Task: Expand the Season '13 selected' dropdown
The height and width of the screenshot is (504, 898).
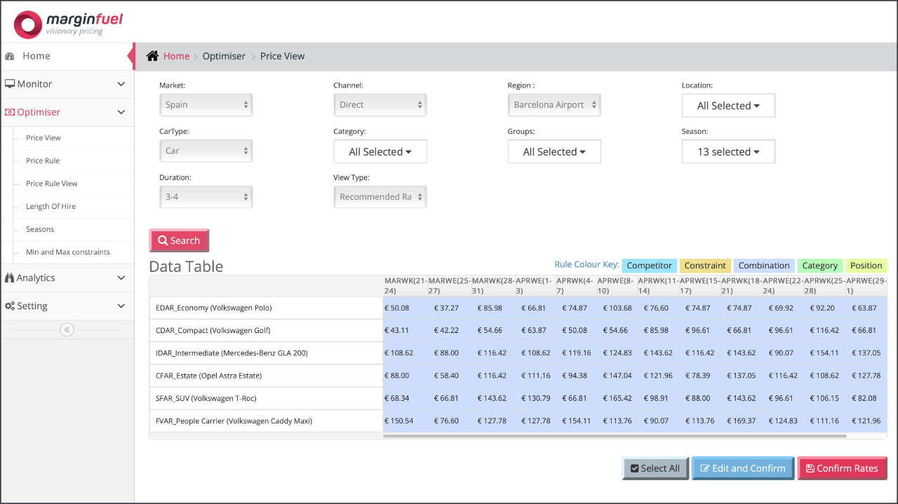Action: tap(728, 151)
